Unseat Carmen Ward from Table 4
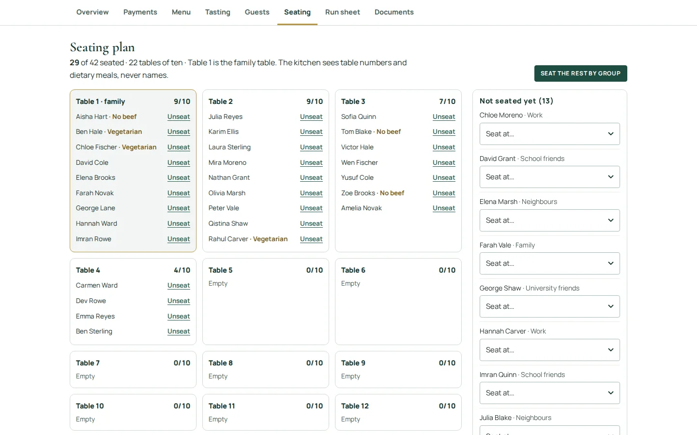This screenshot has height=435, width=697. click(179, 285)
